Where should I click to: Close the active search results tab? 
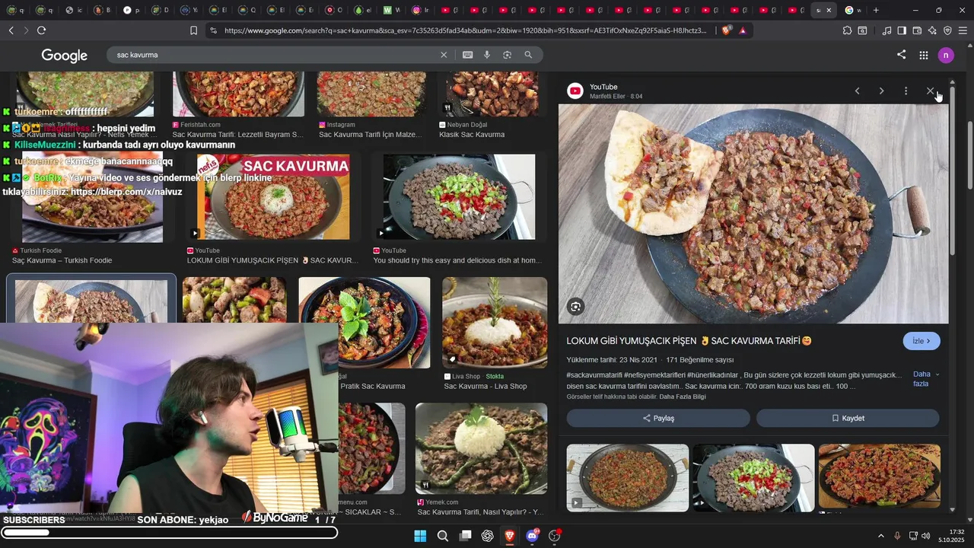tap(829, 10)
